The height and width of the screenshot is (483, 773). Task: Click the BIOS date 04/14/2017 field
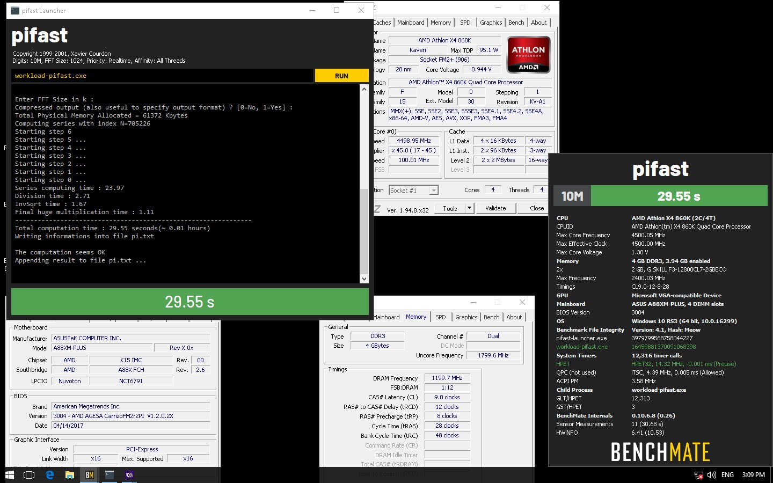point(130,426)
